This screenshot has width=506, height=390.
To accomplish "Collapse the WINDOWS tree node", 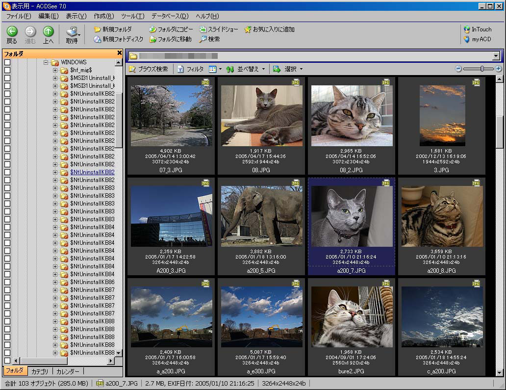I will (46, 62).
